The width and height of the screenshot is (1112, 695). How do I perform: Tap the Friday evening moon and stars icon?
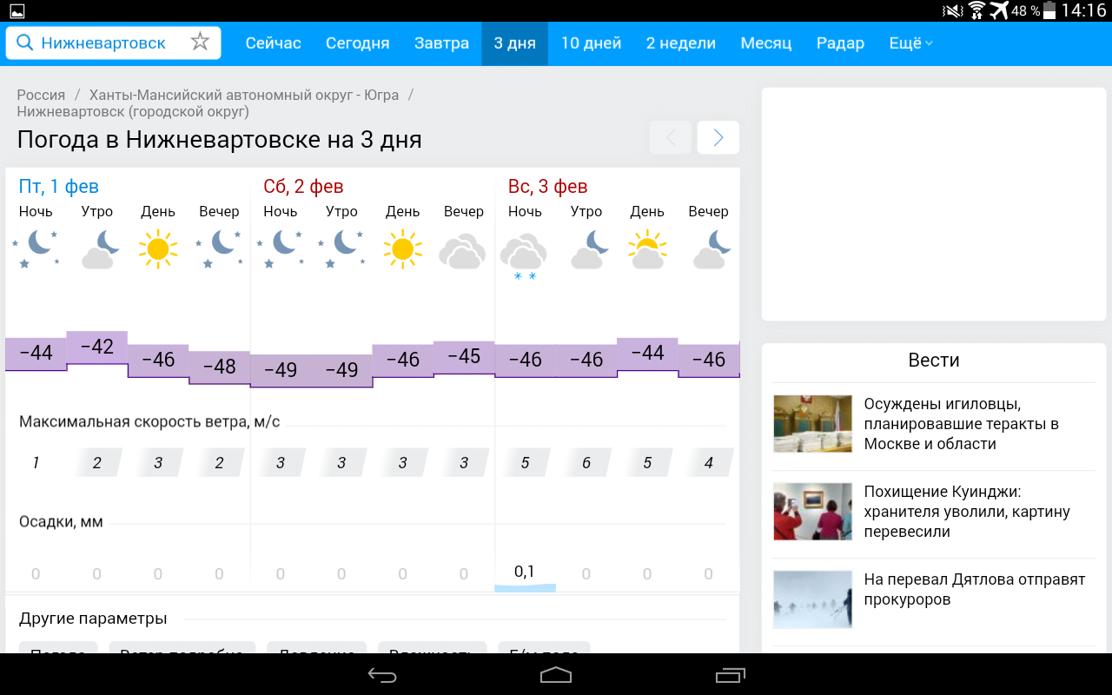pos(219,249)
